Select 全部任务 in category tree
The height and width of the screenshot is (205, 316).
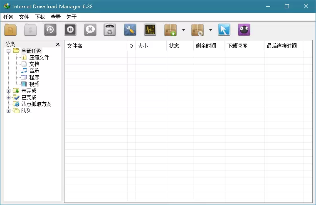[31, 51]
